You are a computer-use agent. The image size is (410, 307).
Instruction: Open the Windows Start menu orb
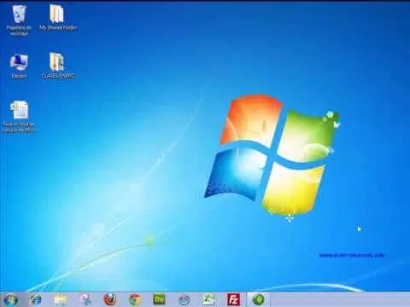(10, 300)
